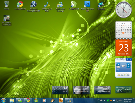135x103 pixels.
Task: Click the Daemon Tools play mount button
Action: 118,64
